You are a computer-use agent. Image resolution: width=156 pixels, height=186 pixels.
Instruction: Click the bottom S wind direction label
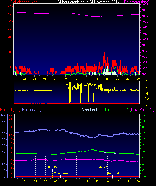point(146,104)
